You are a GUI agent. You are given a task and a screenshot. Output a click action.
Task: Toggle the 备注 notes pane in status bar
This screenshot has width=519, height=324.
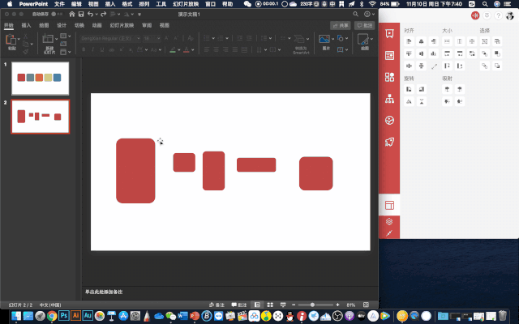(x=215, y=305)
